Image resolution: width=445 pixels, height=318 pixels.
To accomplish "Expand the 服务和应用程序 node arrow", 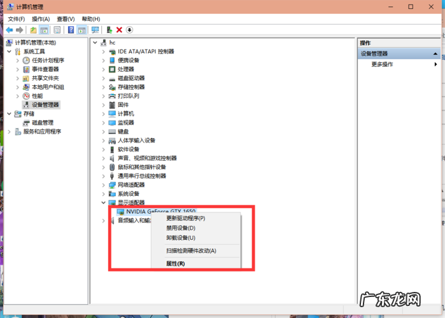I will tap(9, 132).
